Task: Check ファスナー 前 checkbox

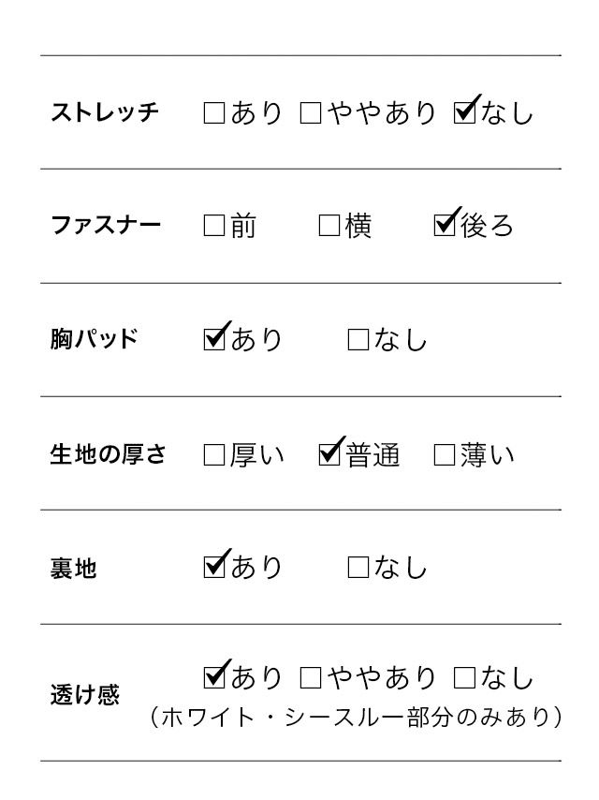Action: click(214, 226)
